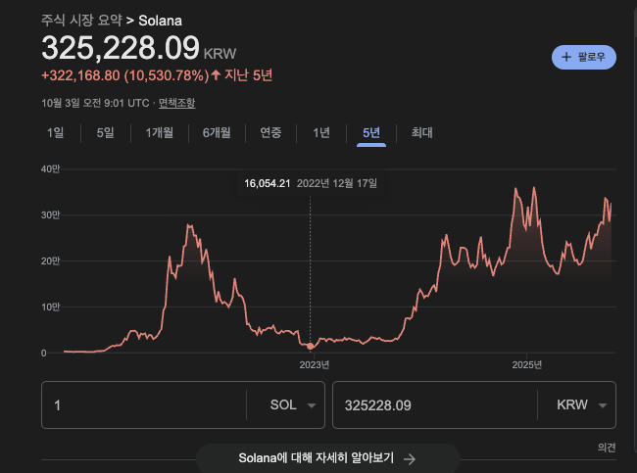Click the chart peak near 2025년
Image resolution: width=637 pixels, height=473 pixels.
(x=517, y=190)
